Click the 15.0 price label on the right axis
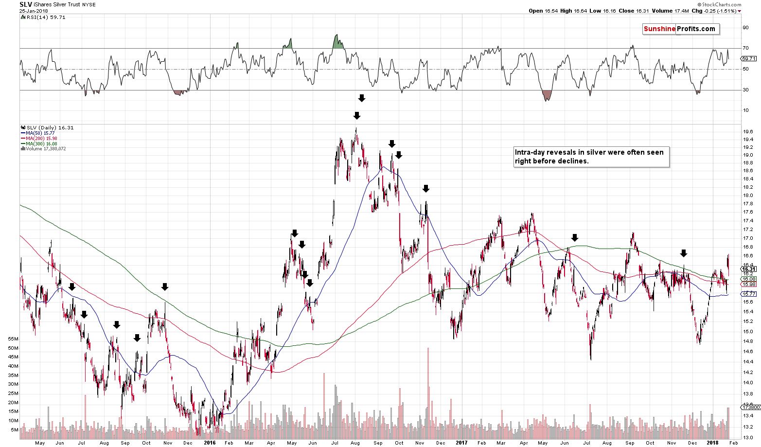 (747, 332)
